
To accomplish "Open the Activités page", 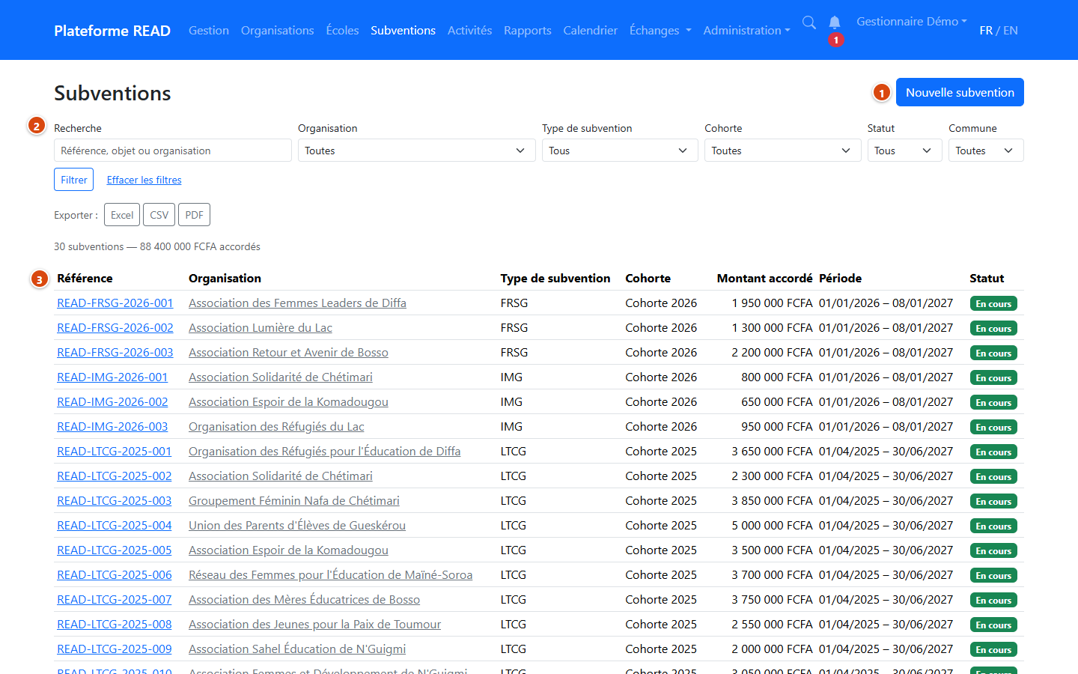I will pos(469,30).
